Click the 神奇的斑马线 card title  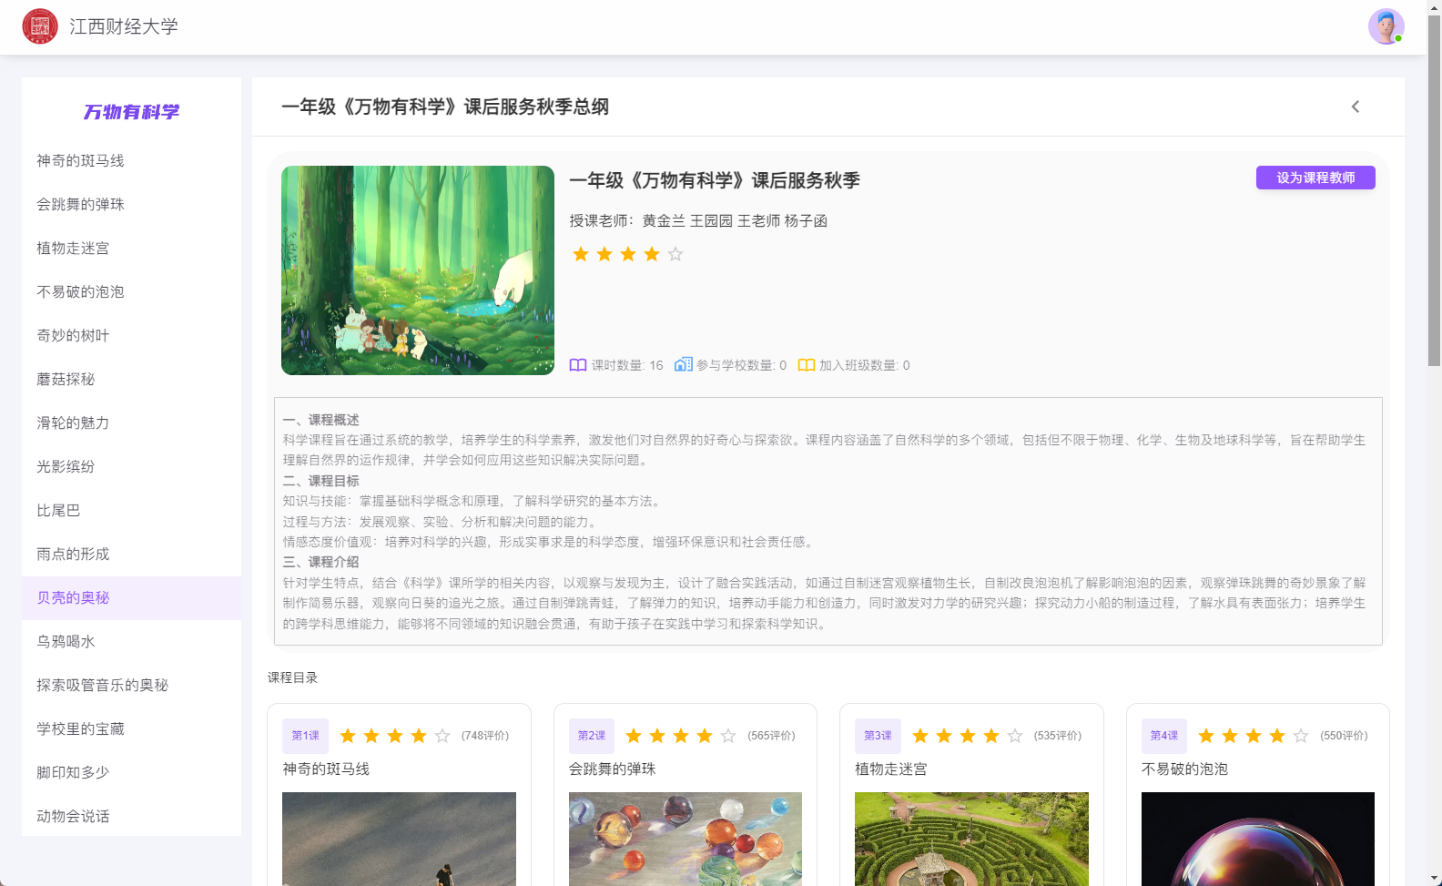(326, 769)
